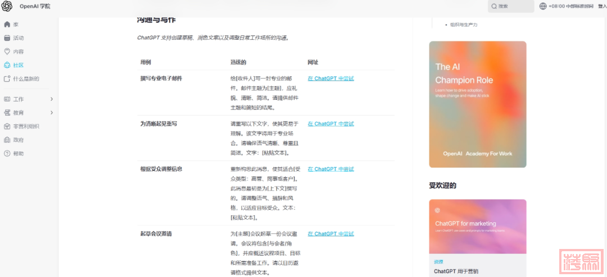Expand the 教育 submenu chevron
607x277 pixels.
tap(52, 113)
